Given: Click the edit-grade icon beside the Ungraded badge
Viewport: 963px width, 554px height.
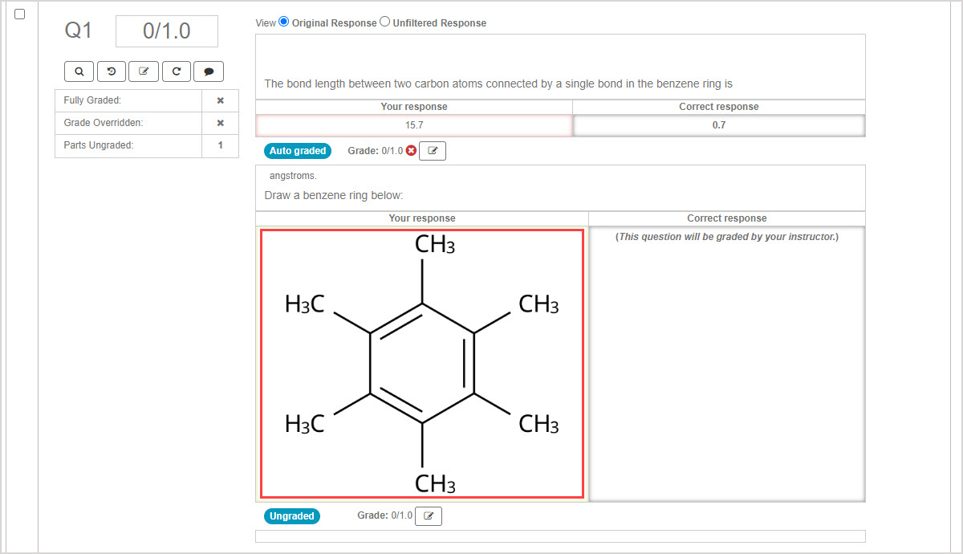Looking at the screenshot, I should [x=428, y=515].
